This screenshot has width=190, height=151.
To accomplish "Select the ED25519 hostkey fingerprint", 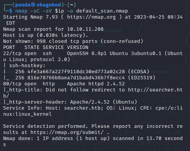I will [76, 78].
